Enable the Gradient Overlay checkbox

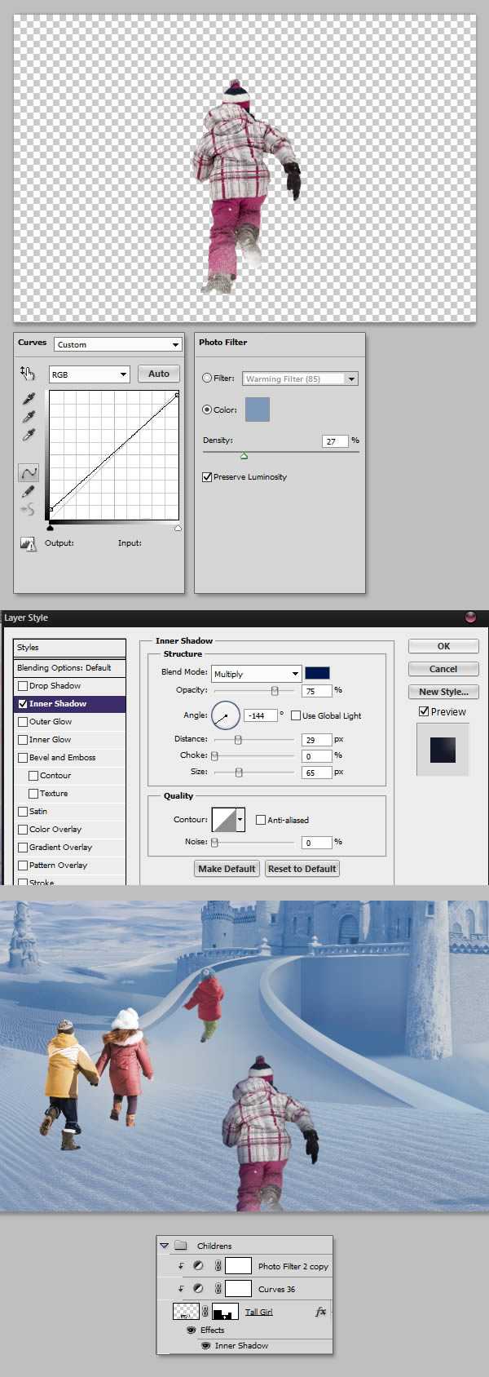tap(23, 848)
